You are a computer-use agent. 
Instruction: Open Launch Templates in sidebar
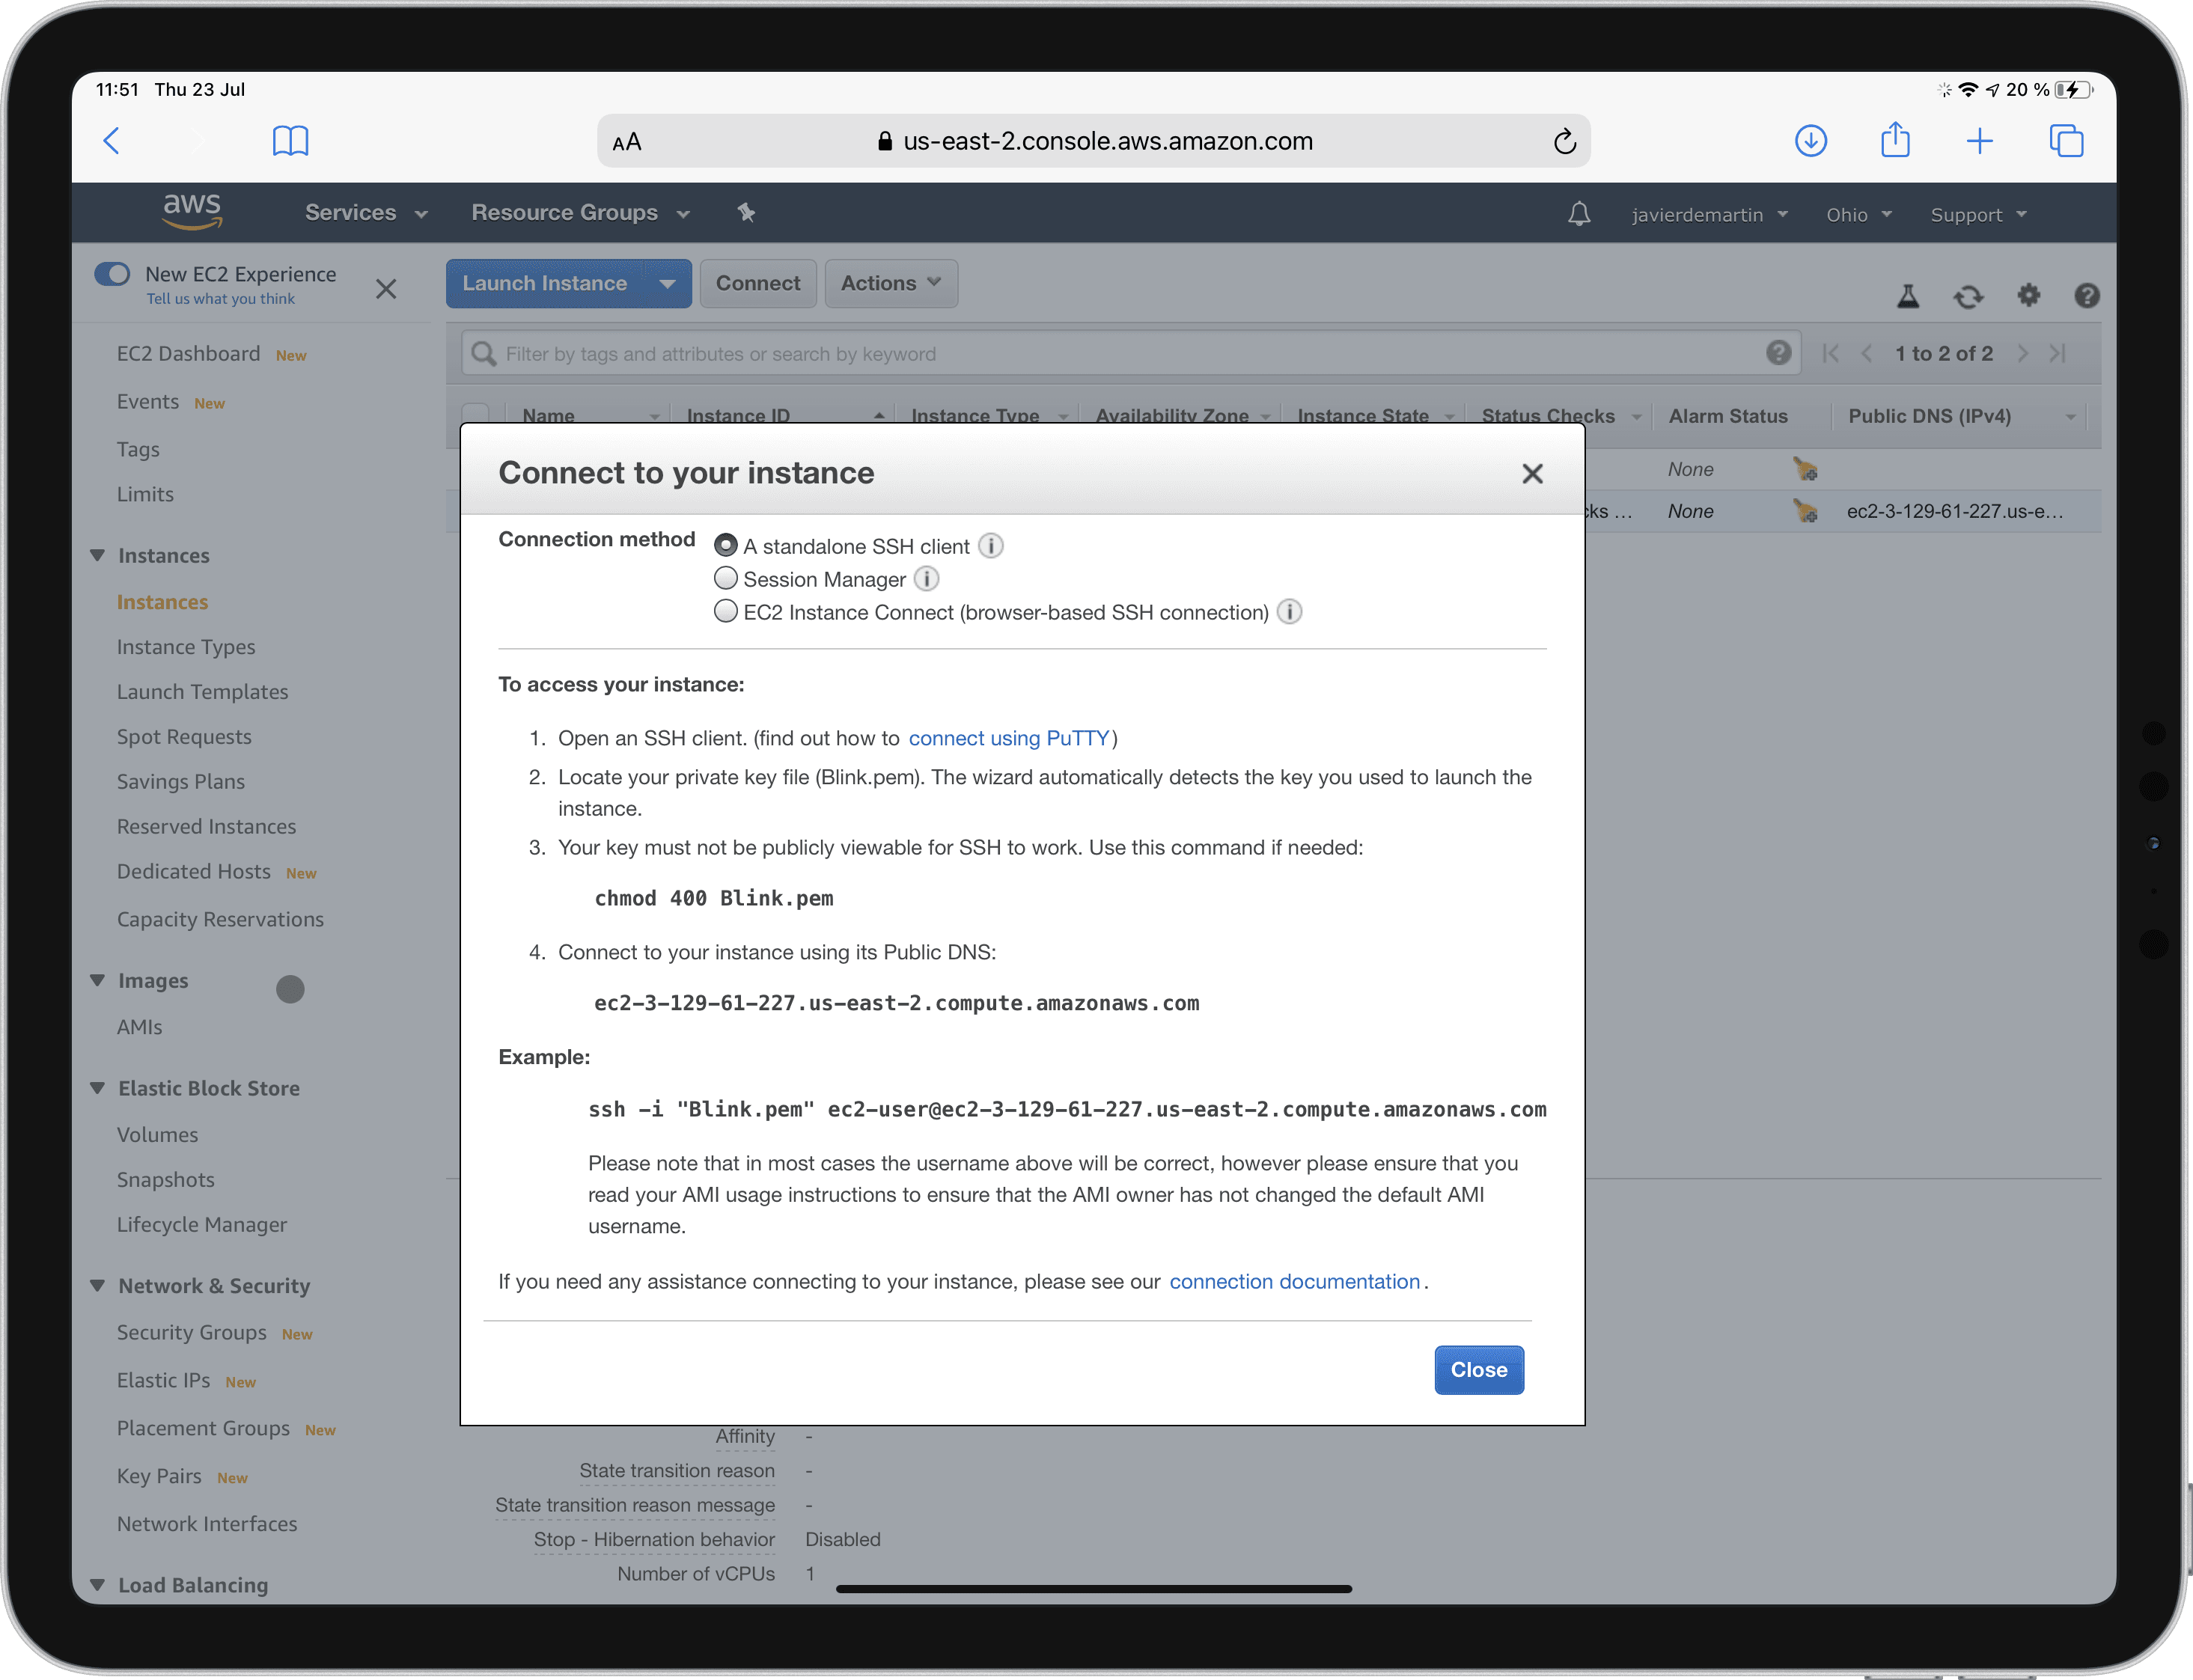(202, 692)
